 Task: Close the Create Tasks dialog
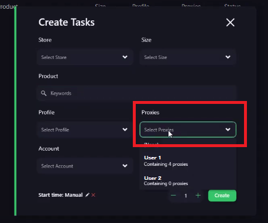pos(231,22)
